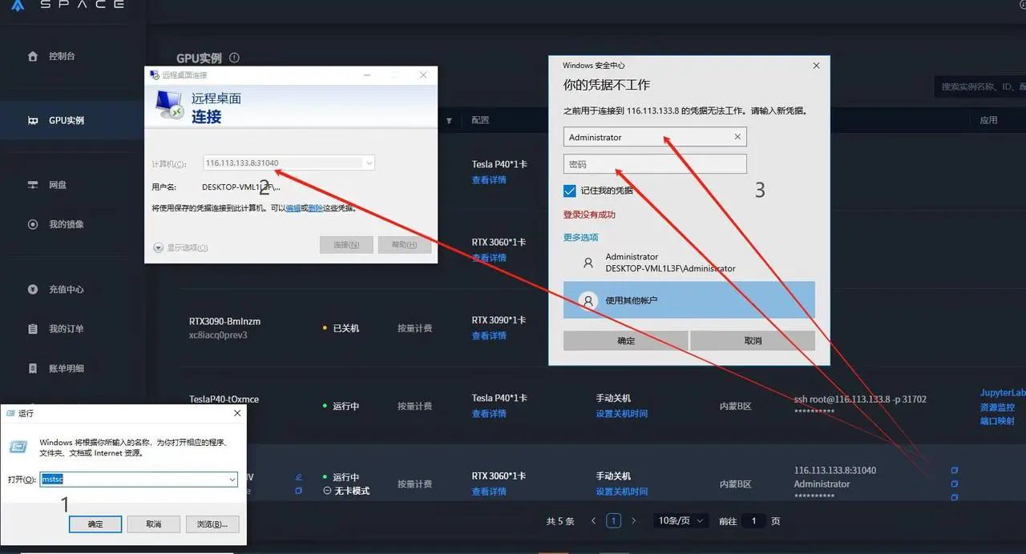1026x554 pixels.
Task: Copy the 116.113.133.8:31040 address with copy icon
Action: pos(954,470)
